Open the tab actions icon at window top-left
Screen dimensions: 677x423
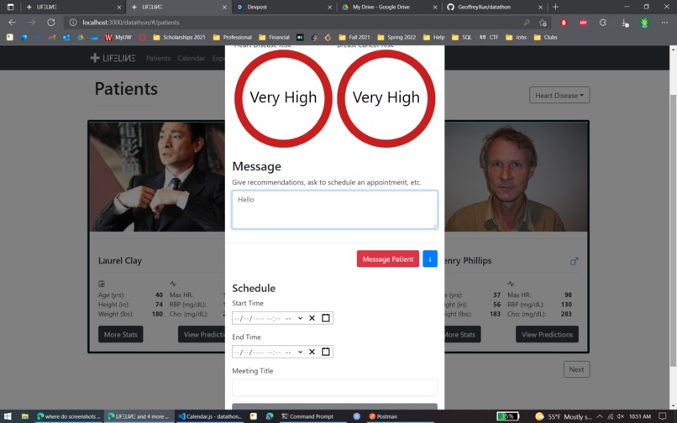10,7
